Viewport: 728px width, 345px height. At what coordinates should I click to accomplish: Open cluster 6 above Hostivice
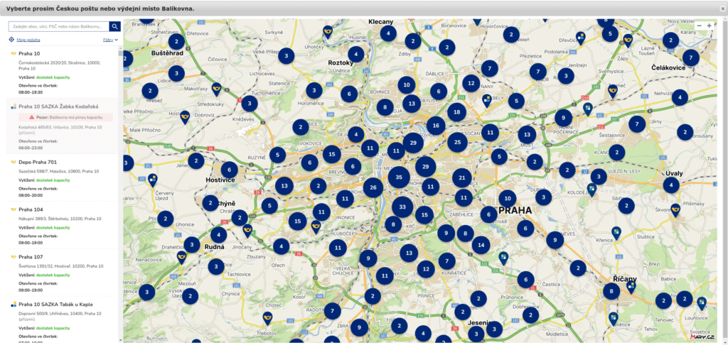pos(230,170)
